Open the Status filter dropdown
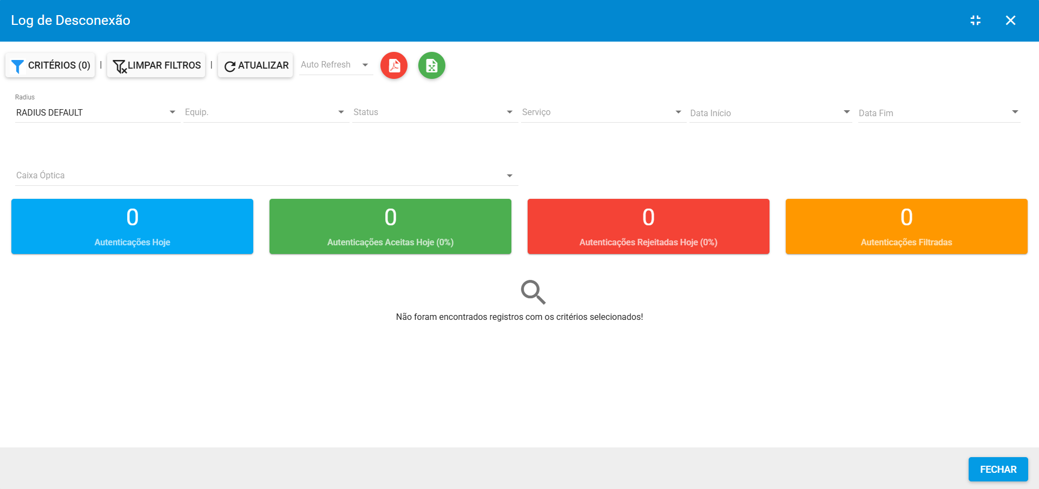Image resolution: width=1039 pixels, height=489 pixels. [x=433, y=112]
